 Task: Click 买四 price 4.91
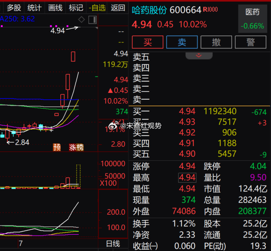coord(187,143)
